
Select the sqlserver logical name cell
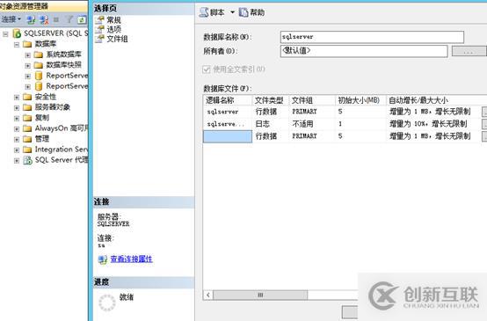[x=228, y=112]
